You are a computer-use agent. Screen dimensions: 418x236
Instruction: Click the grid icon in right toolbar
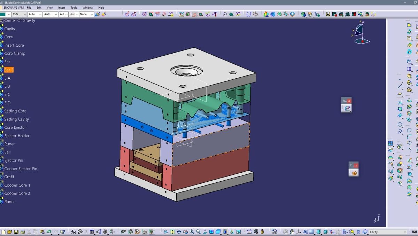[x=409, y=69]
